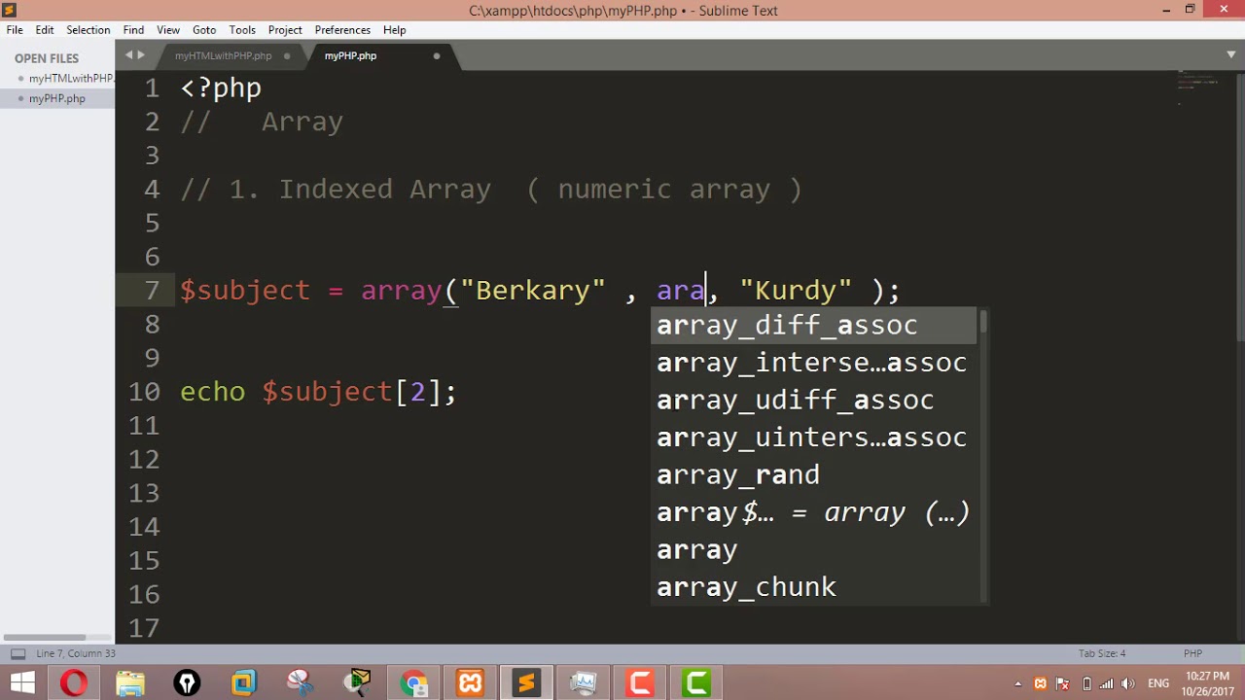Screen dimensions: 1245x700
Task: Open the Edit menu
Action: pyautogui.click(x=45, y=30)
